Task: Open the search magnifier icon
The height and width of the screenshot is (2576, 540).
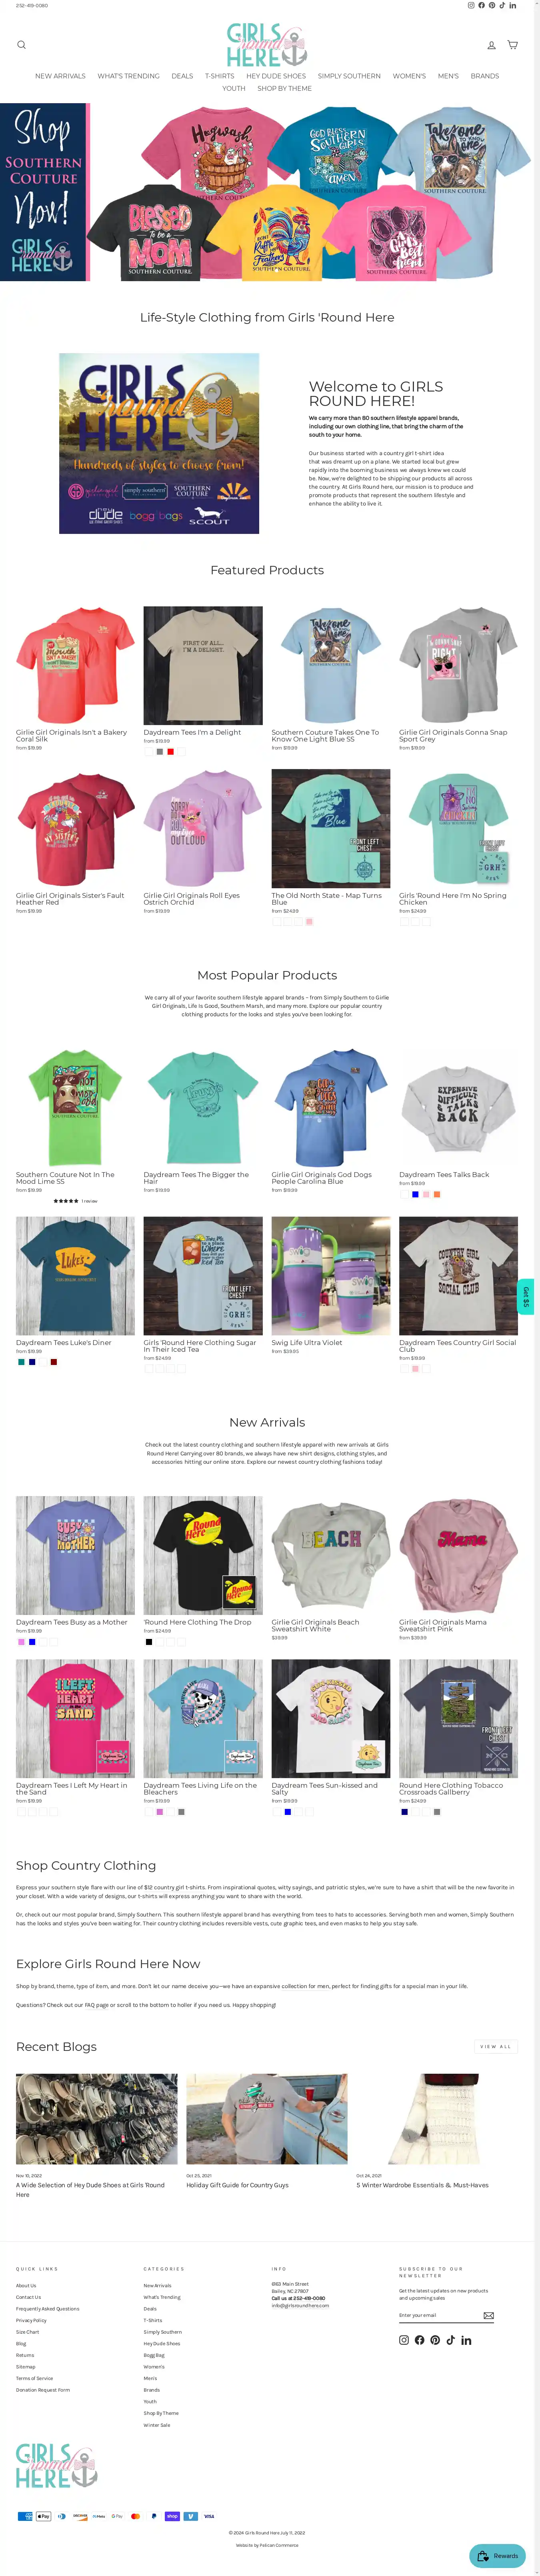Action: [x=21, y=45]
